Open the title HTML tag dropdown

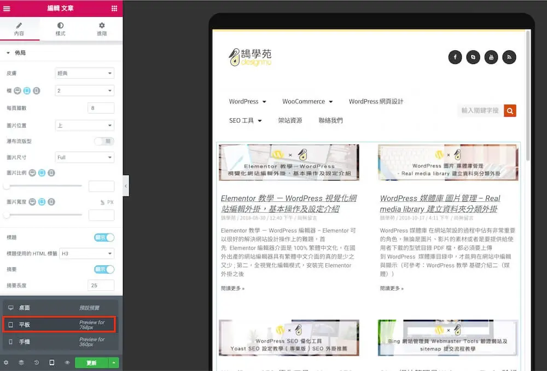[87, 253]
